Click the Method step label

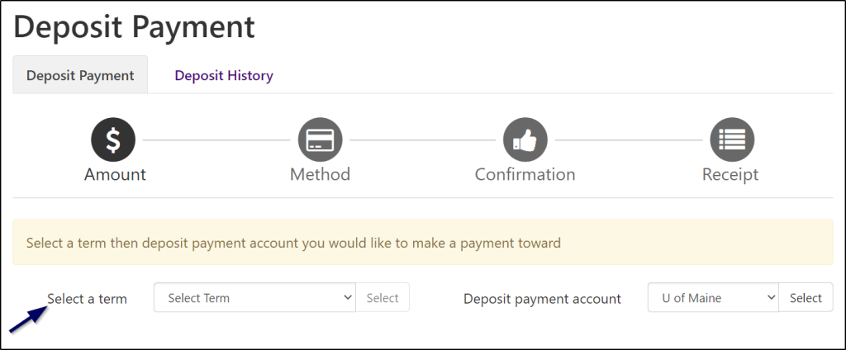[x=320, y=175]
